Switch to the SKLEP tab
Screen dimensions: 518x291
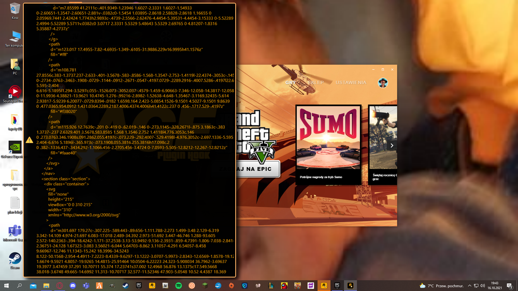315,82
